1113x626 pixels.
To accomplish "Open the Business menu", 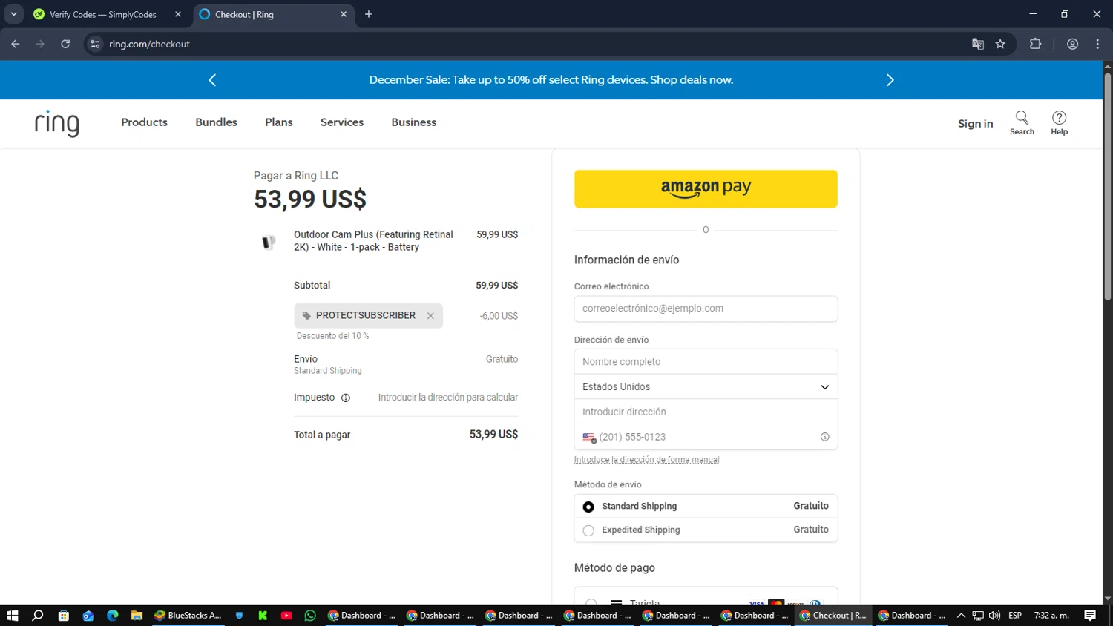I will pyautogui.click(x=414, y=122).
